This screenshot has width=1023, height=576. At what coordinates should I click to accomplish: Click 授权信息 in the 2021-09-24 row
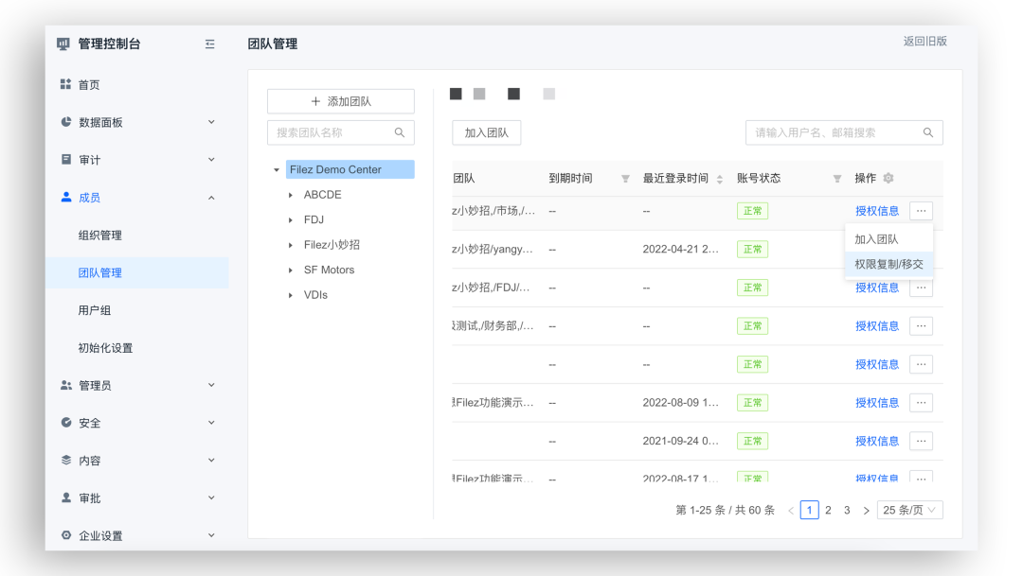tap(877, 441)
